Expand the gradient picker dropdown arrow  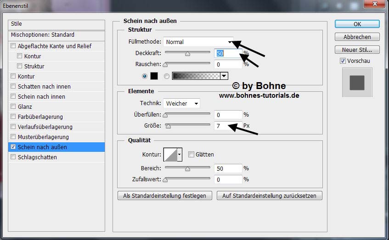click(224, 76)
